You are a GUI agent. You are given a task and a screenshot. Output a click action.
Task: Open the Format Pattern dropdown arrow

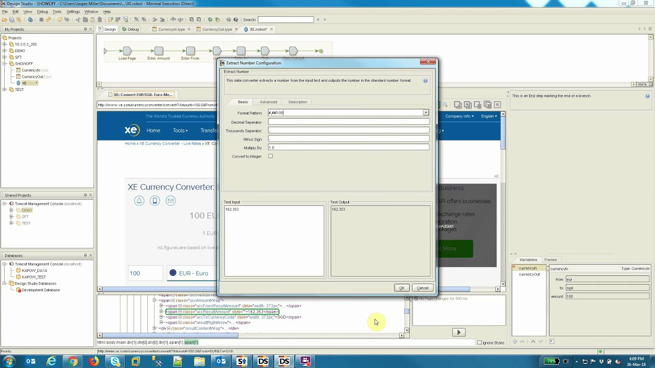tap(426, 112)
